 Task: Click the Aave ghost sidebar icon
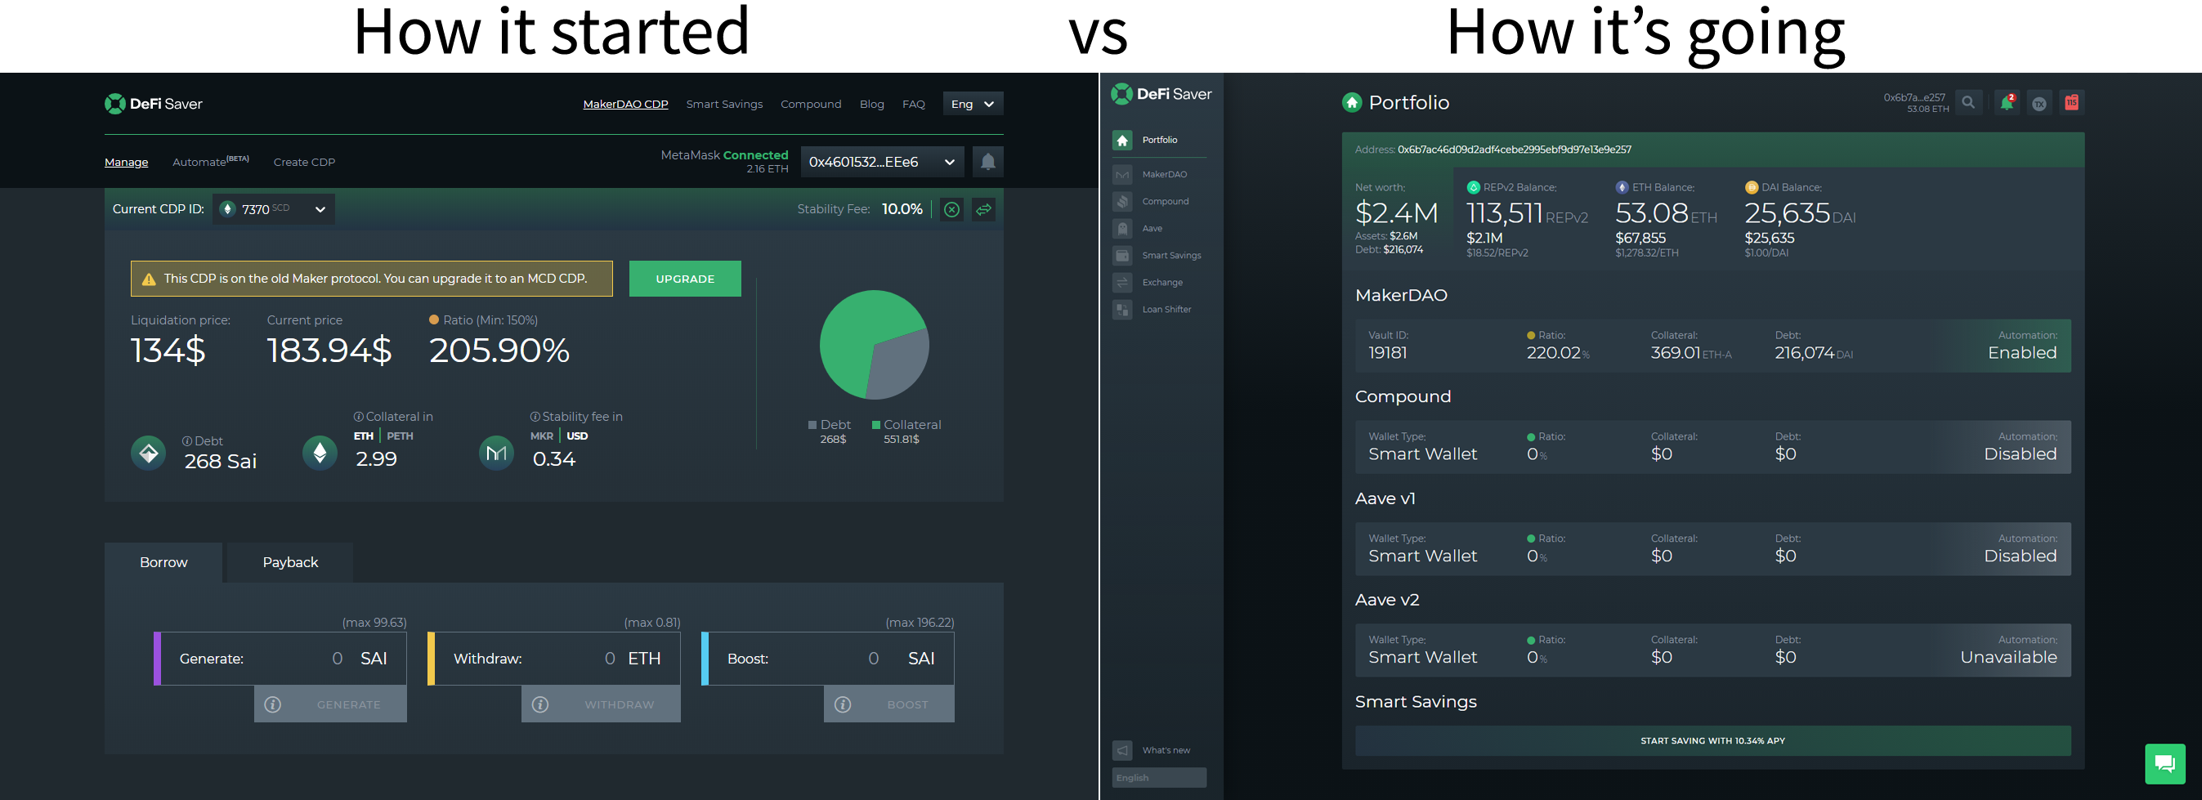[1122, 228]
